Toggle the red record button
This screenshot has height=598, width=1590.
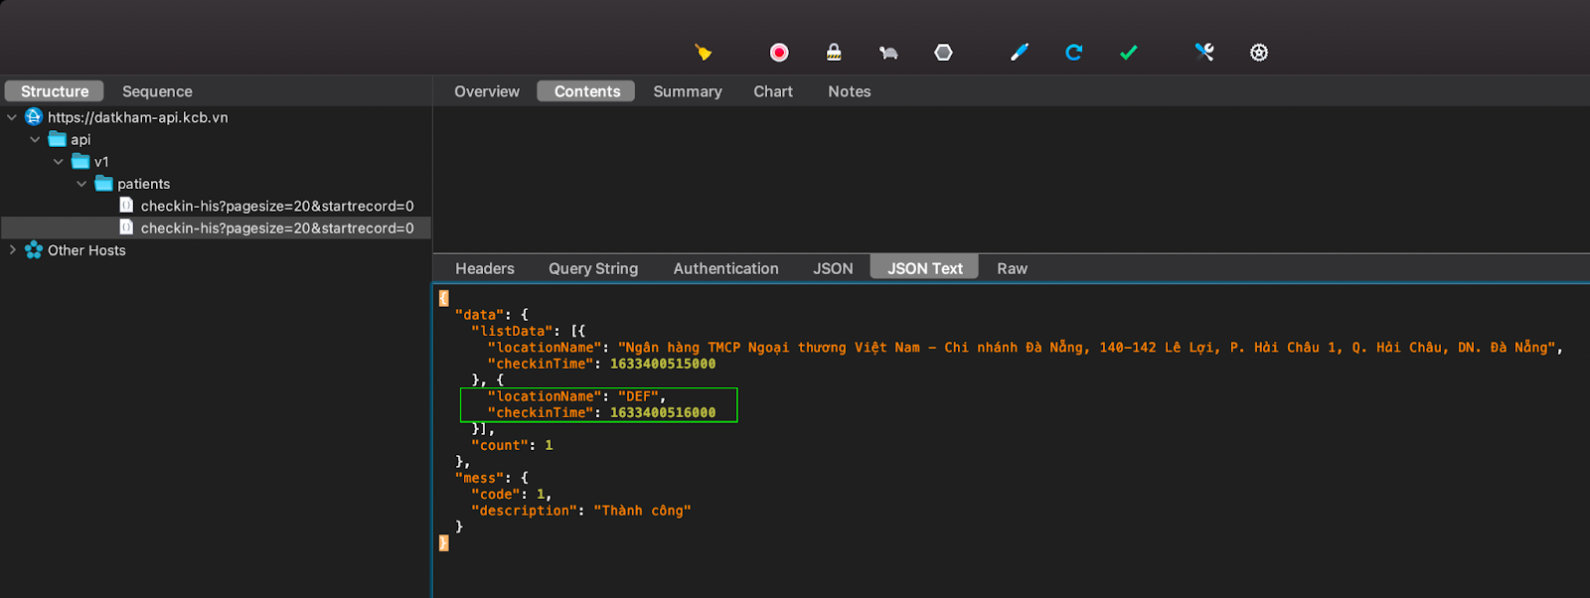point(779,53)
